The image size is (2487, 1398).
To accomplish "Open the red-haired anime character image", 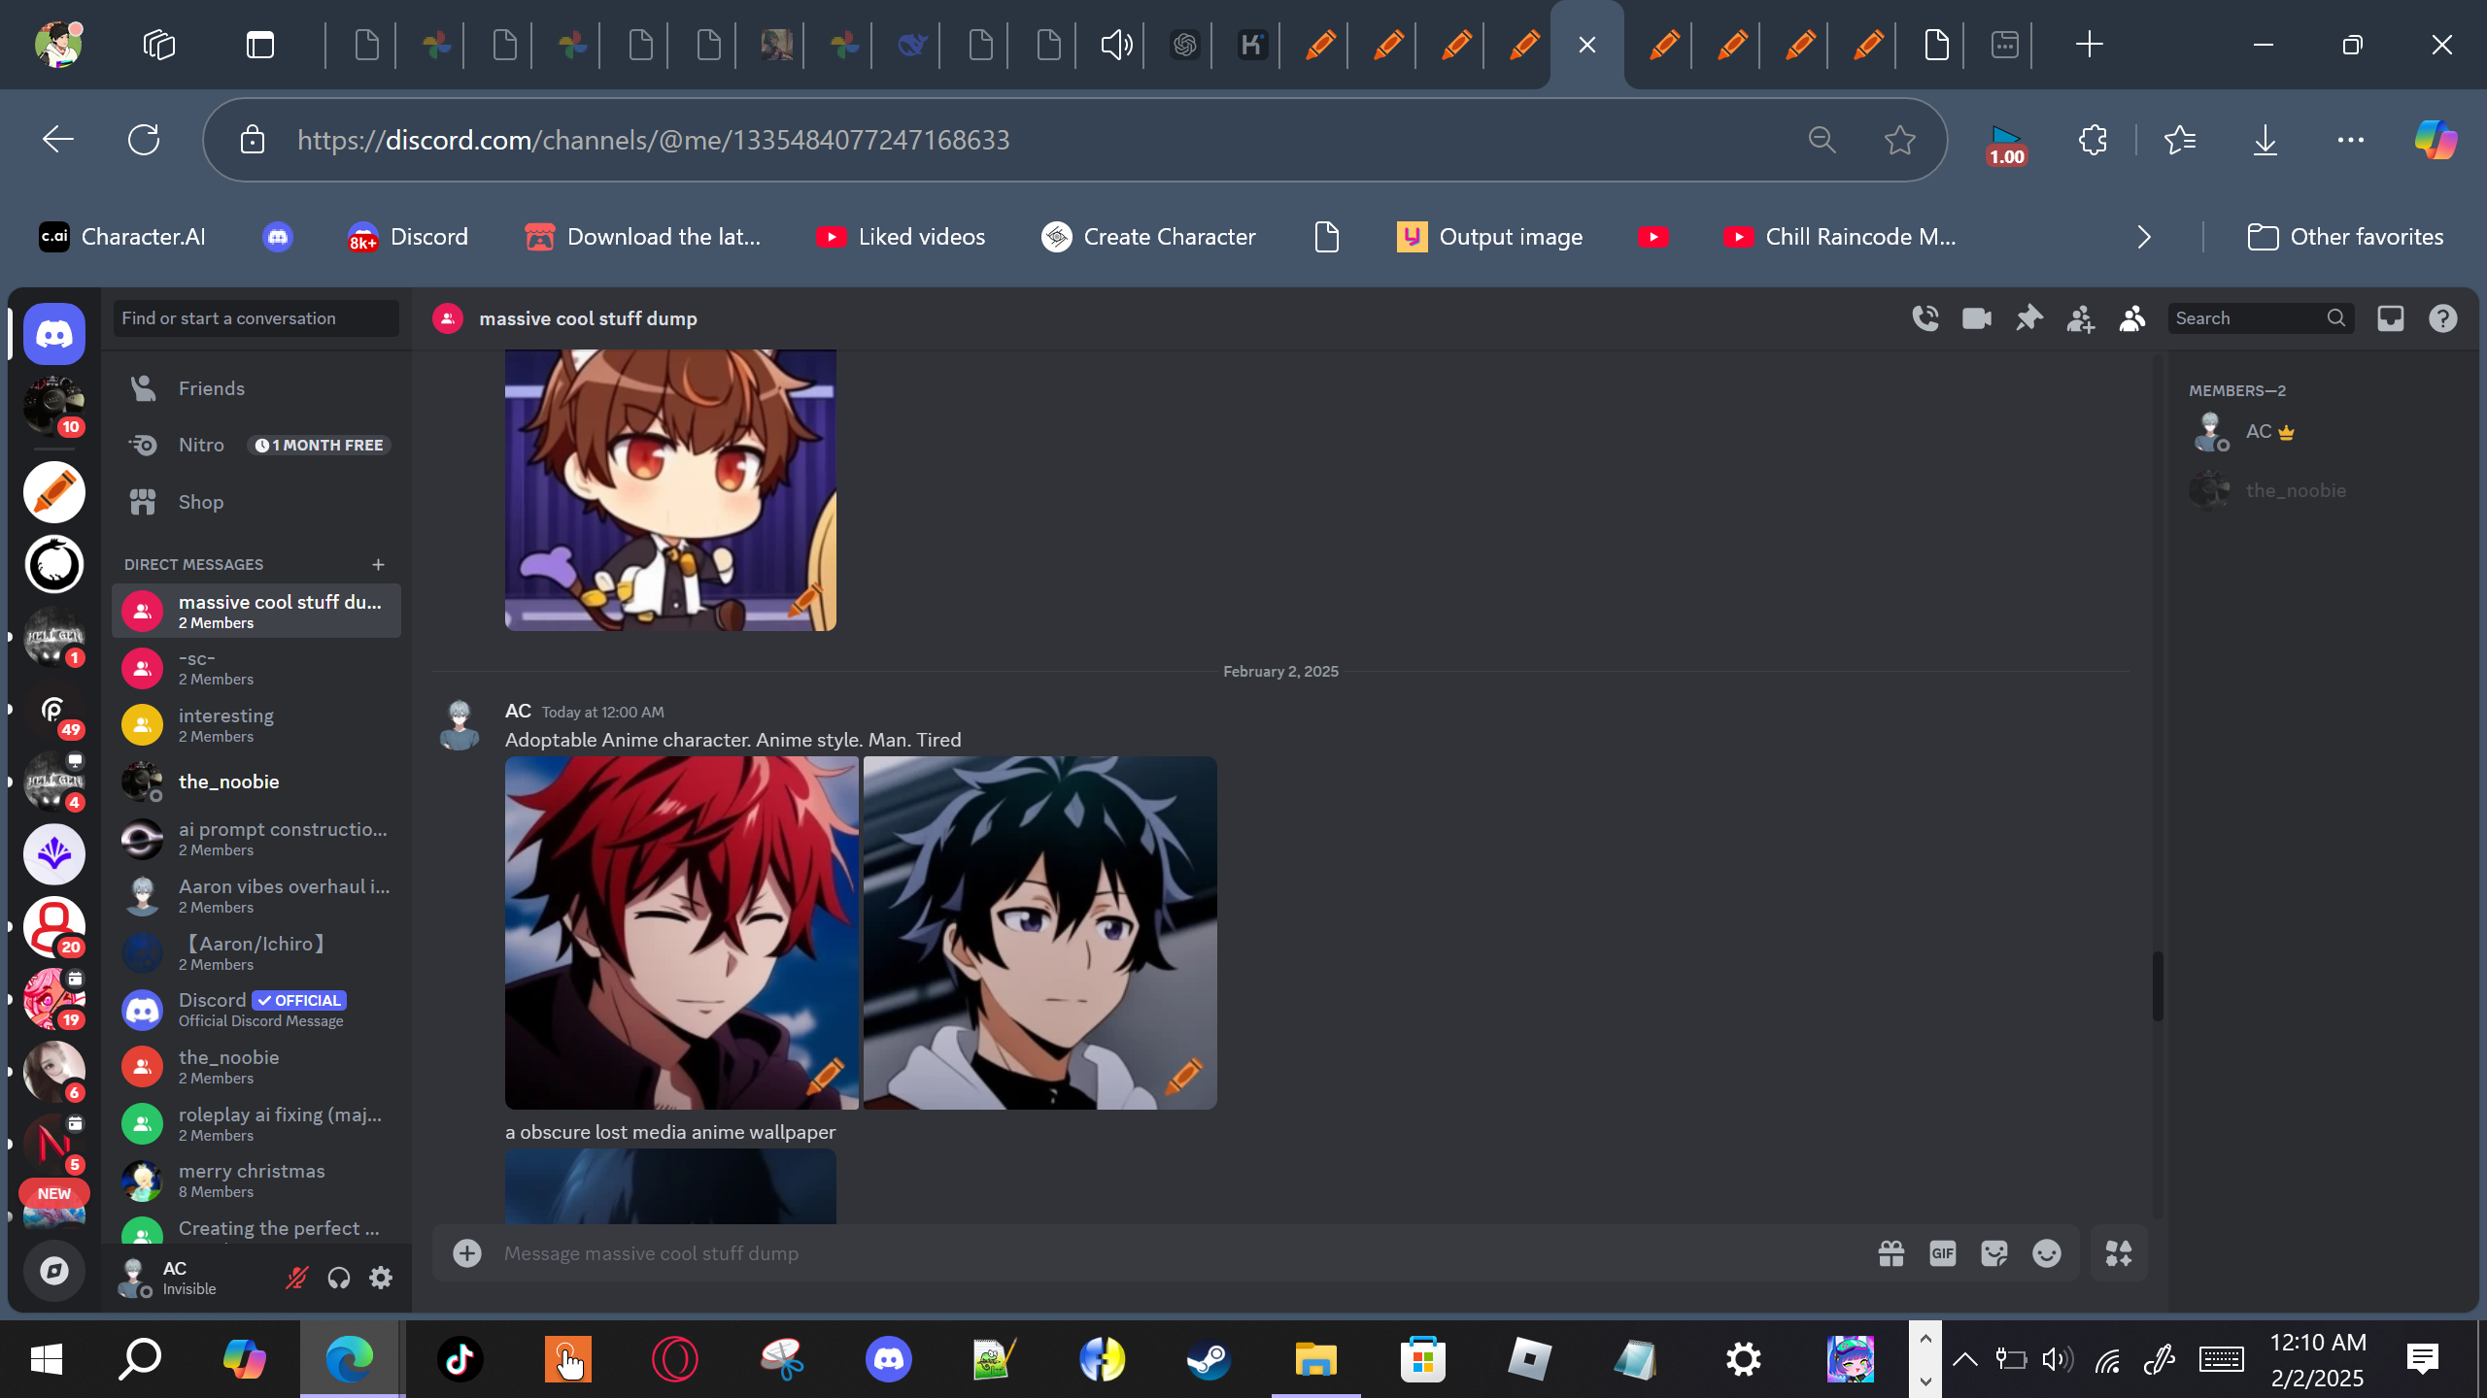I will coord(681,932).
